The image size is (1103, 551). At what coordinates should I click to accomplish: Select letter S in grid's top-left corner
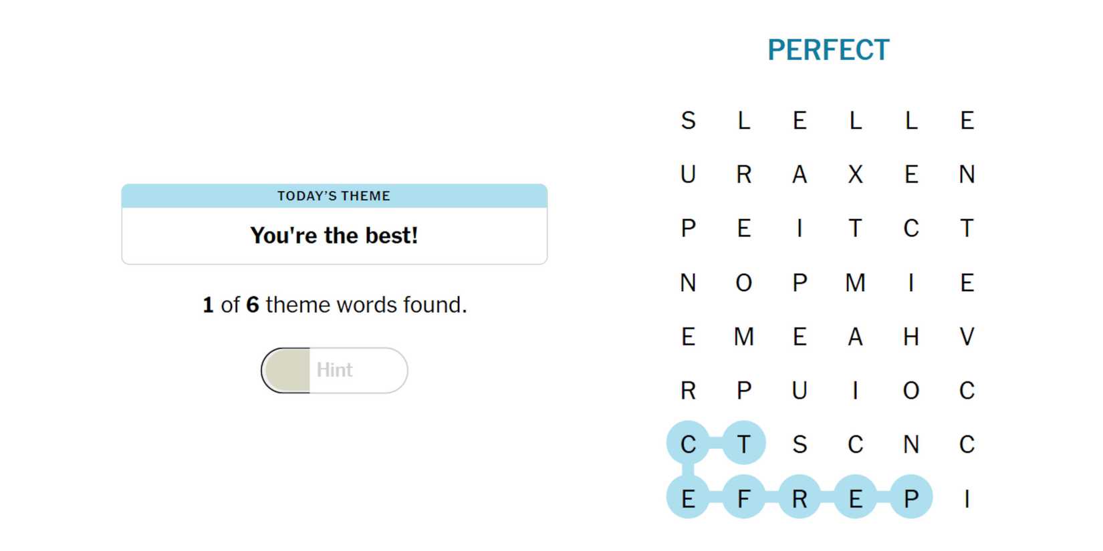point(688,121)
